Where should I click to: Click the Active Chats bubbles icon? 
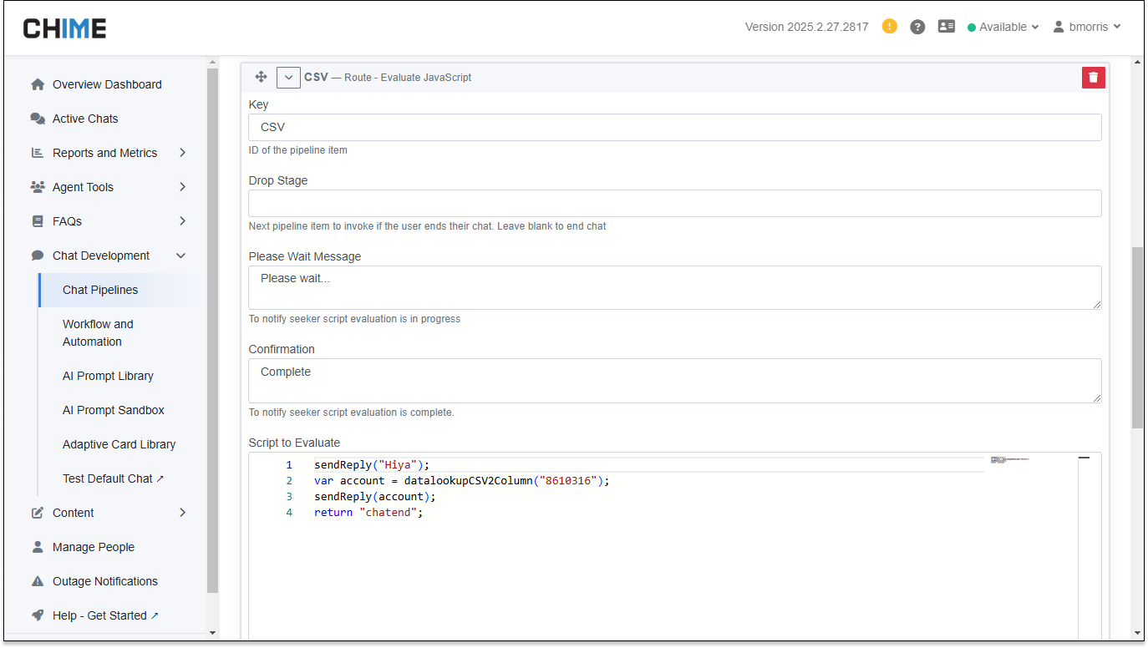(x=38, y=119)
